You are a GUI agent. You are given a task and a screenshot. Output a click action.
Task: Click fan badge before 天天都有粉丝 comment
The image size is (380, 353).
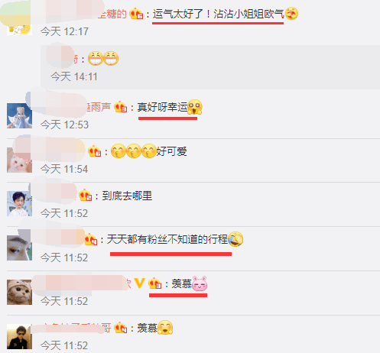91,239
